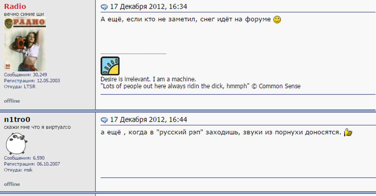The width and height of the screenshot is (376, 196).
Task: Click the thumbs-up emoticon in n1tro0's post
Action: coord(348,132)
